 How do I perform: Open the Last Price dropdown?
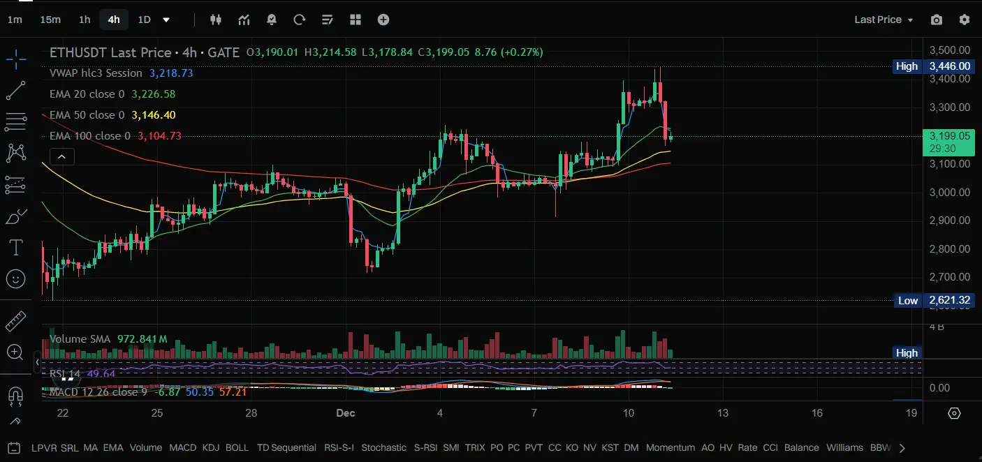tap(884, 20)
